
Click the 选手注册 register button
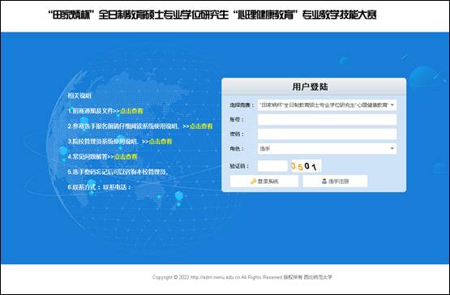335,181
